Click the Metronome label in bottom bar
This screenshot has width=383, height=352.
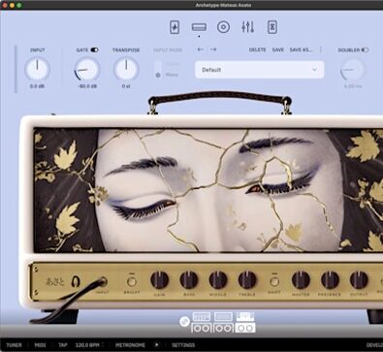(130, 345)
